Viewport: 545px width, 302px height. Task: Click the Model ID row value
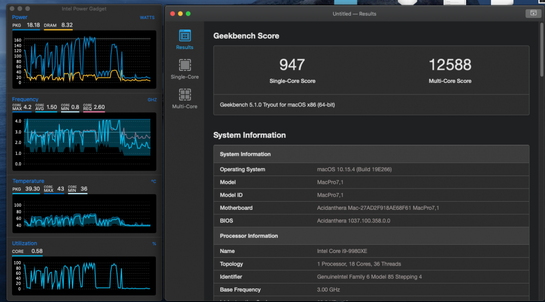pos(330,195)
